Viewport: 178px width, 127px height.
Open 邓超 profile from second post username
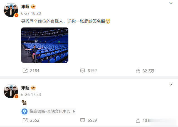click(25, 88)
